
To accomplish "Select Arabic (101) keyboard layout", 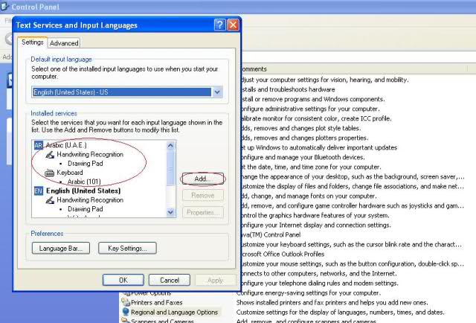I will [x=84, y=182].
